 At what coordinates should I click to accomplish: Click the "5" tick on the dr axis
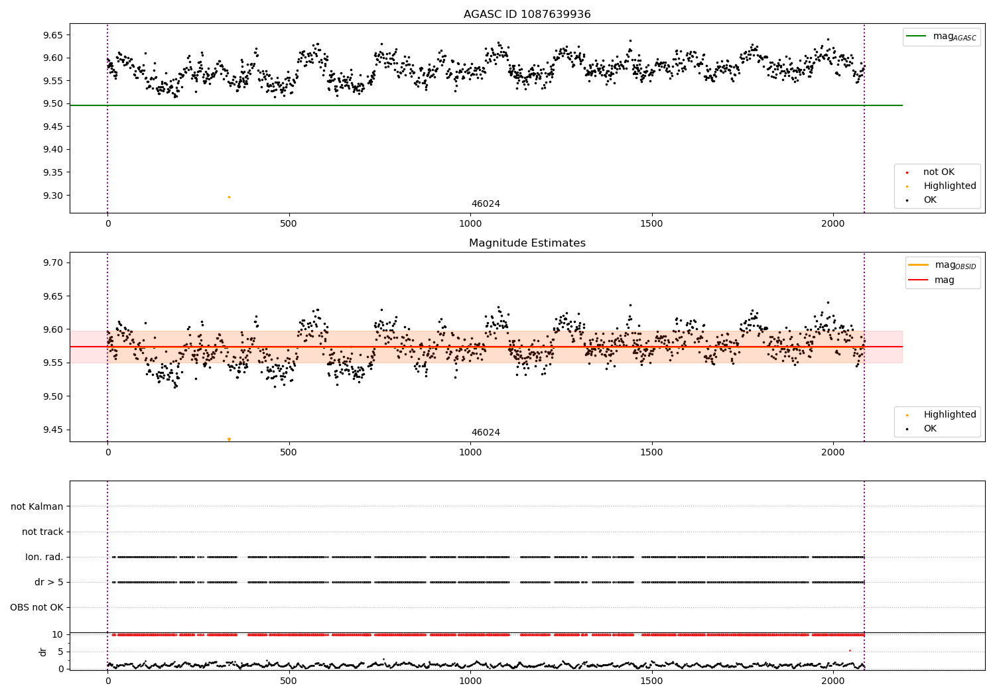[x=61, y=652]
